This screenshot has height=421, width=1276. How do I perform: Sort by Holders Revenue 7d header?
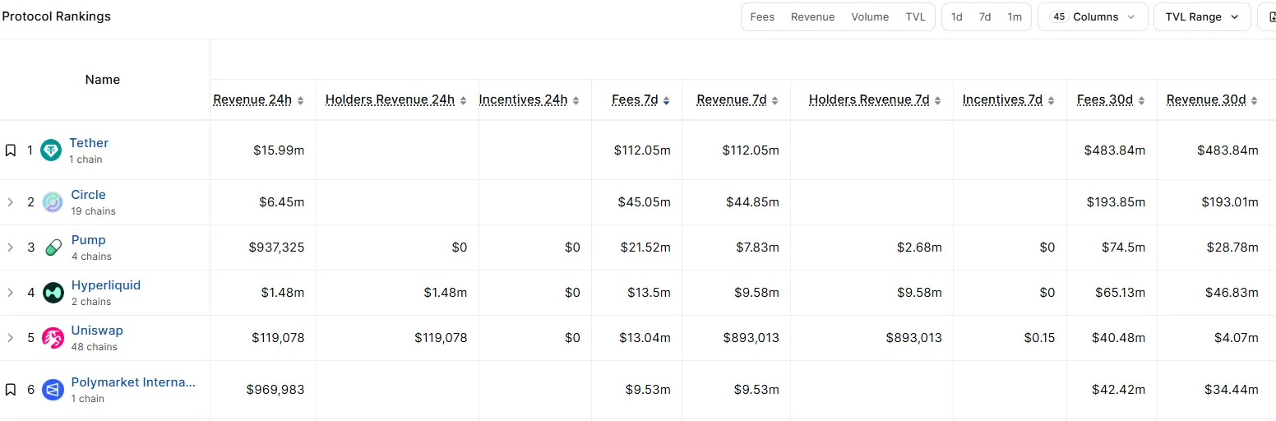click(875, 100)
